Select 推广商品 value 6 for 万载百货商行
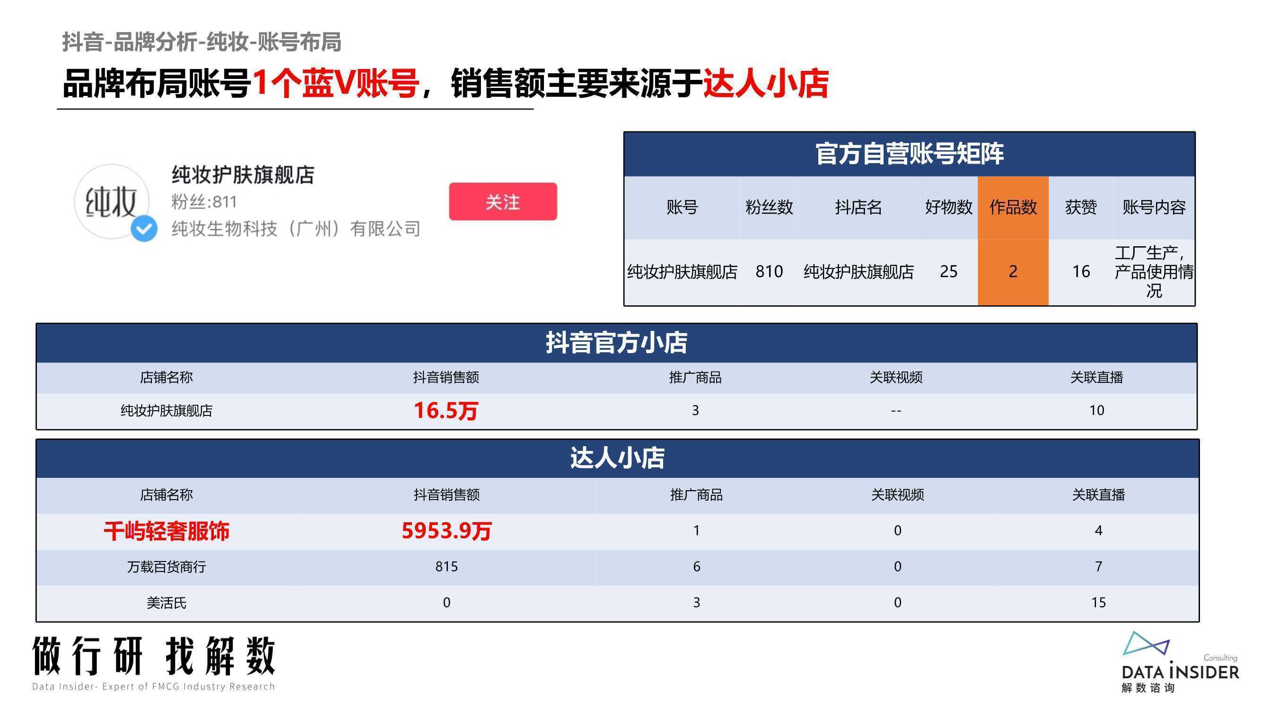The height and width of the screenshot is (709, 1261). (x=697, y=567)
